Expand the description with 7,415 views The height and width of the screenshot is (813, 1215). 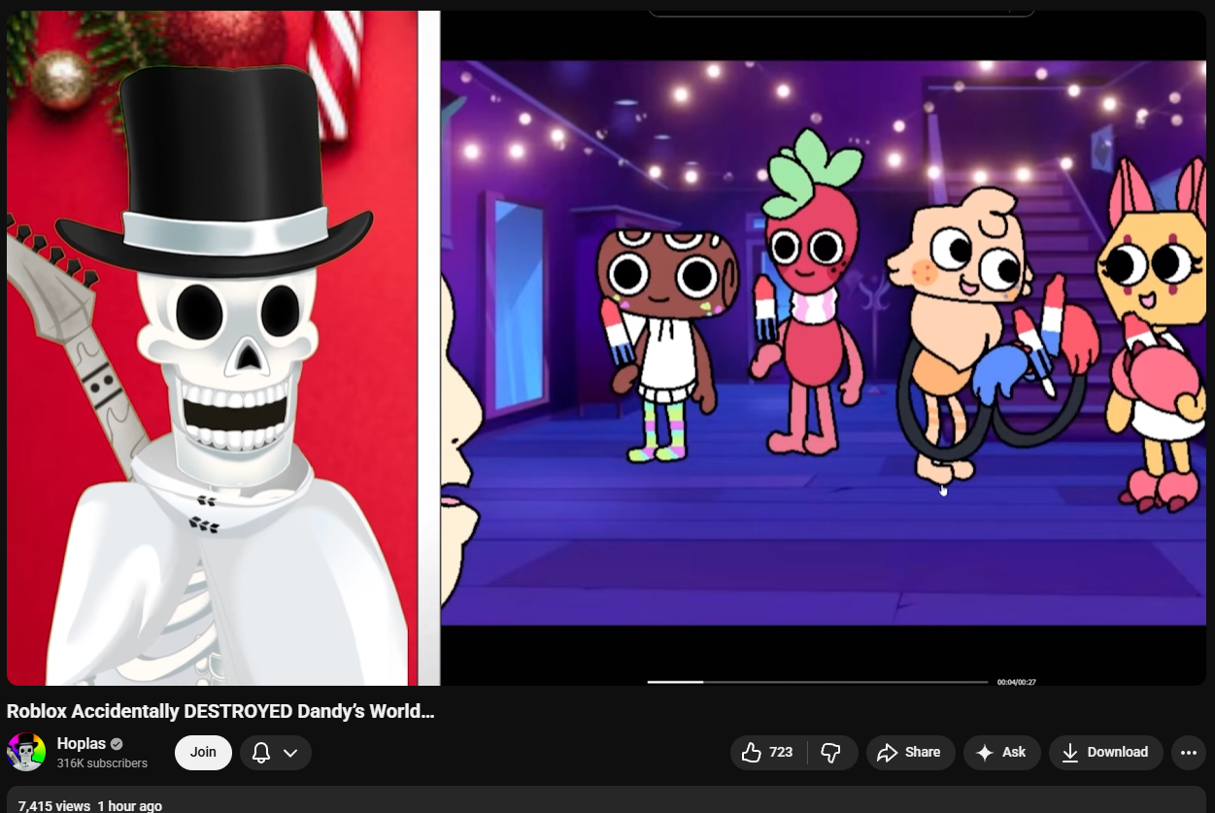[607, 800]
